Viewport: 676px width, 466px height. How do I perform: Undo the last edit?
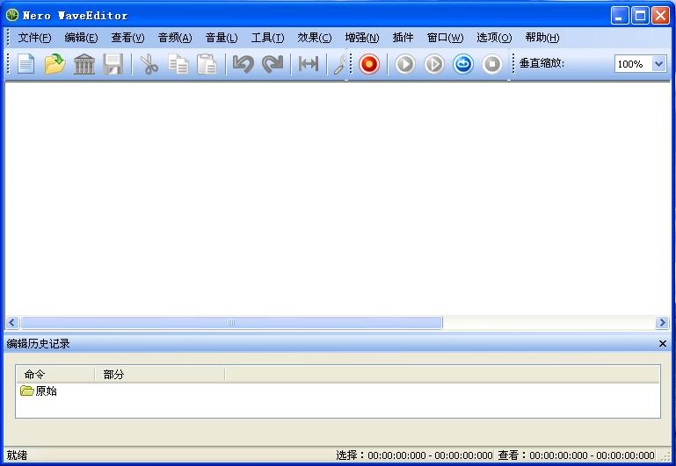(x=244, y=64)
